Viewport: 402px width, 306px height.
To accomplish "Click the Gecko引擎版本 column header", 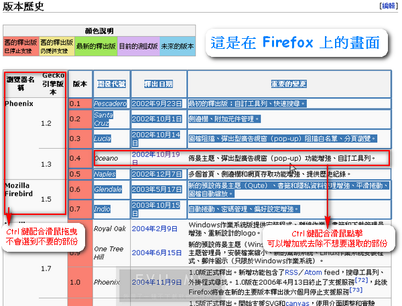I will pyautogui.click(x=53, y=84).
